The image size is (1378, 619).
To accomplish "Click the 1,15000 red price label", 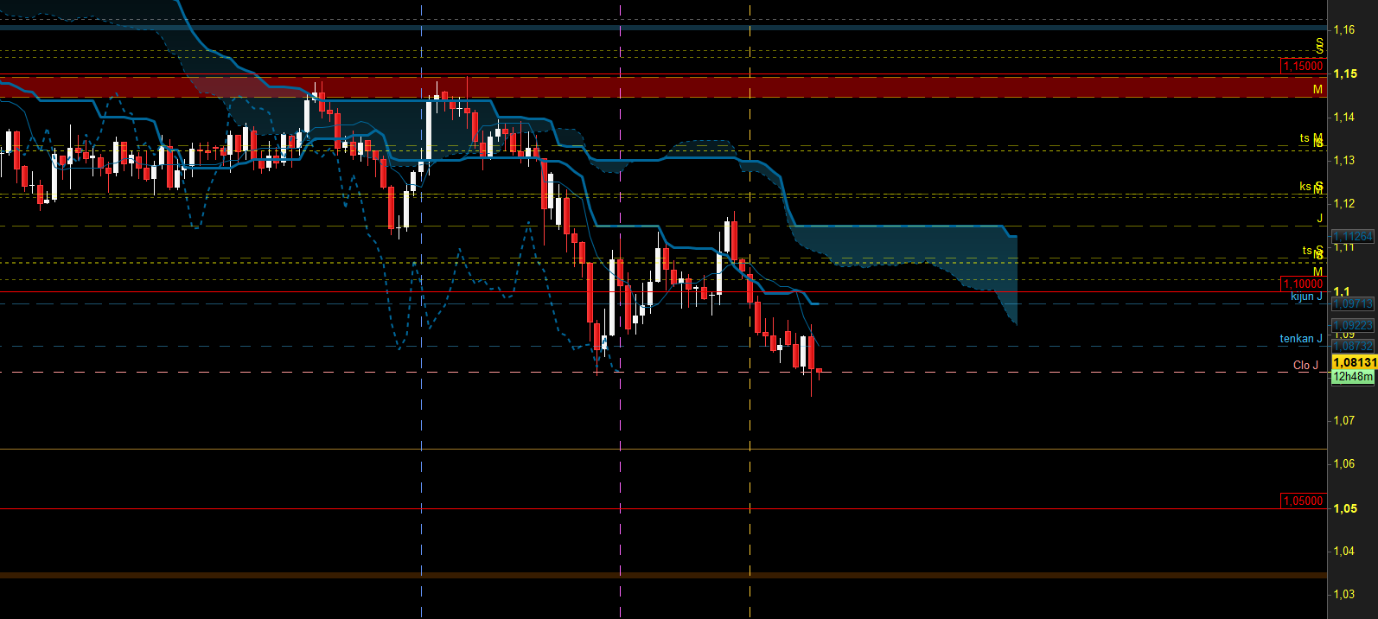I will click(1303, 66).
